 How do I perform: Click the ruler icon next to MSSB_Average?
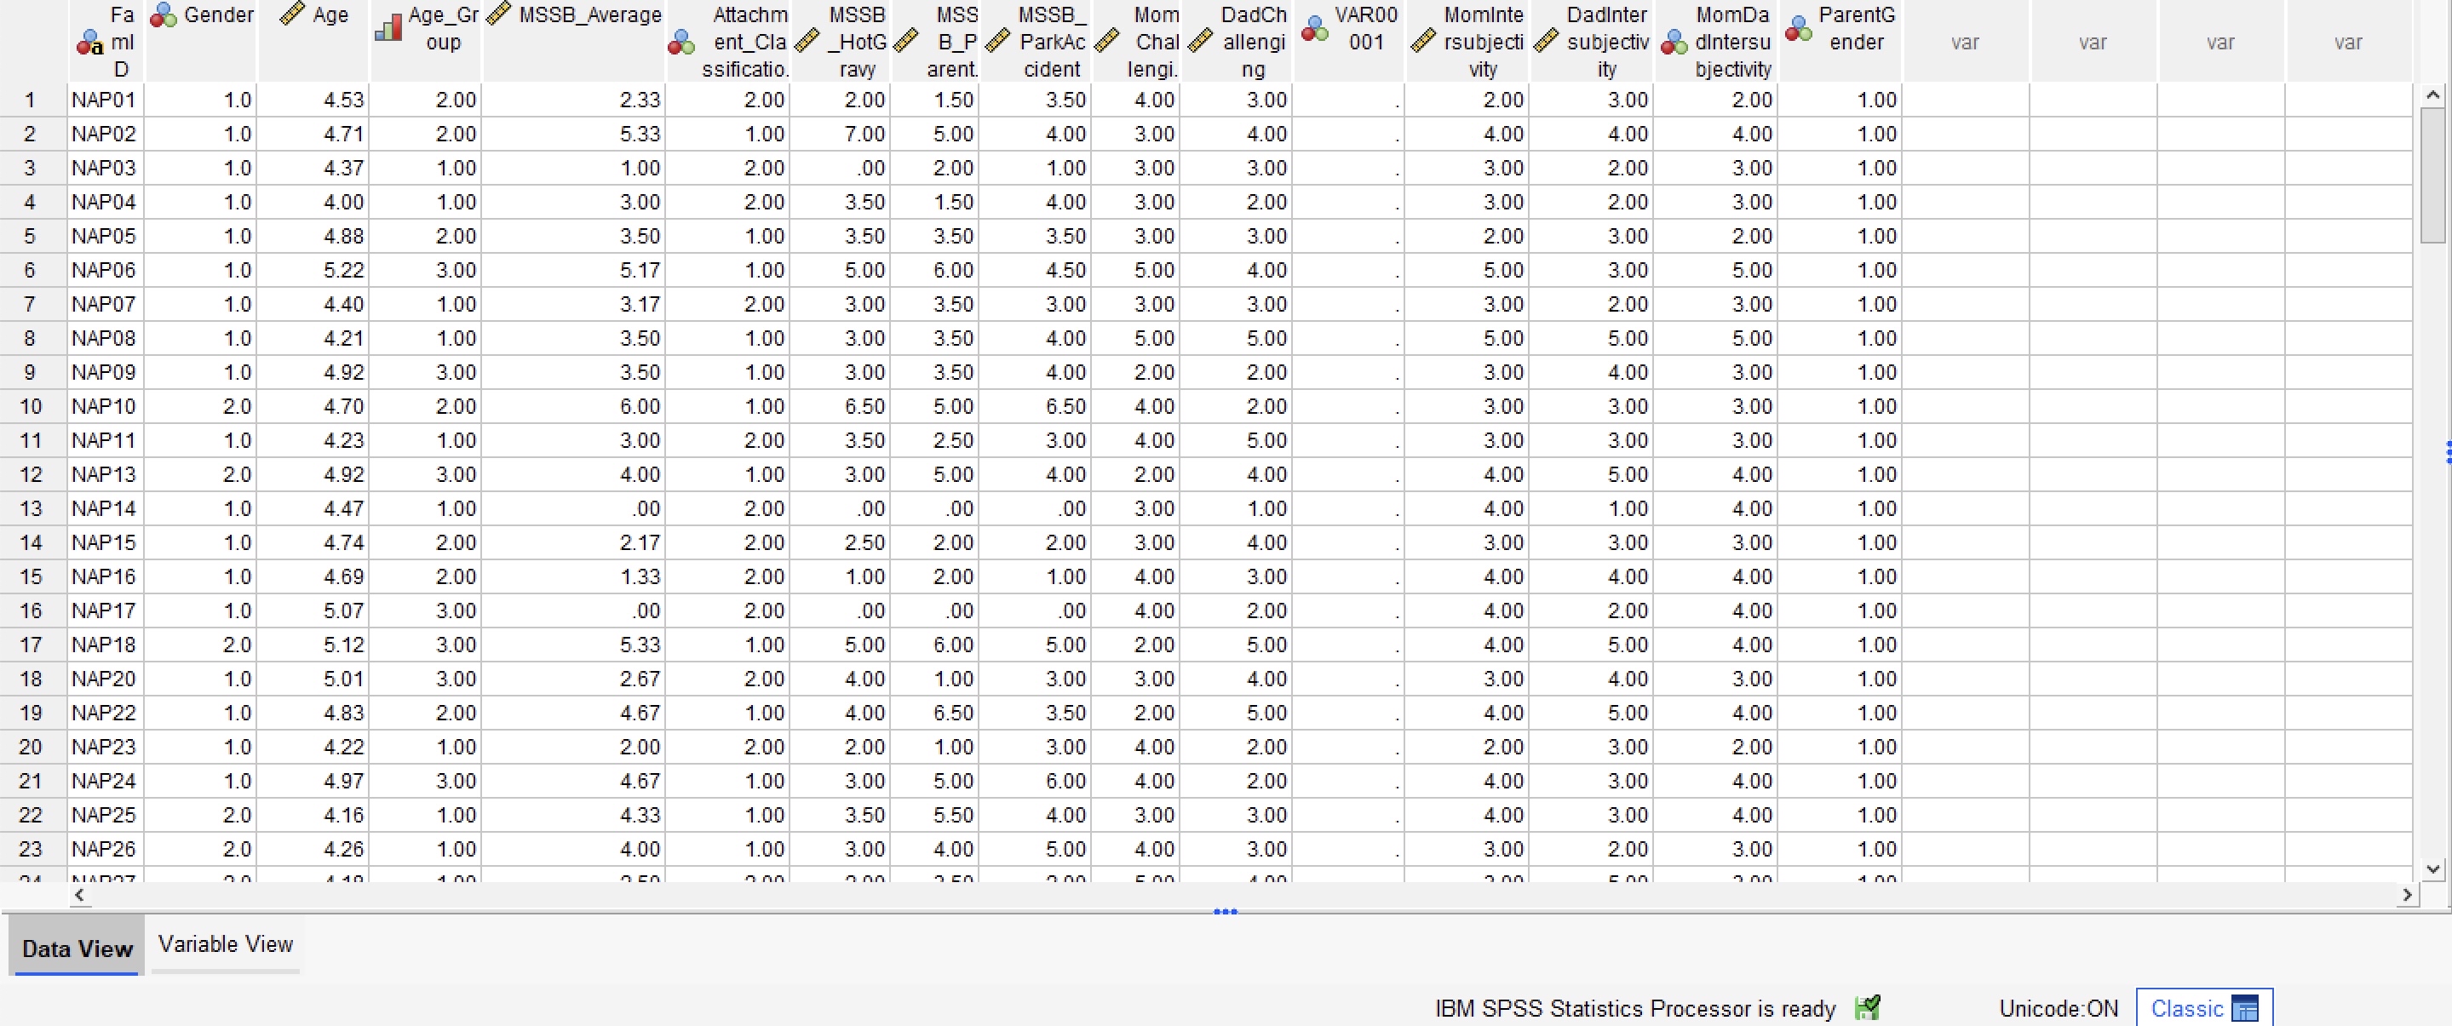coord(499,14)
